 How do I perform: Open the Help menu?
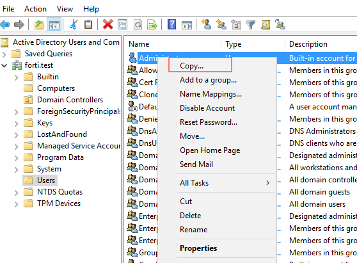pyautogui.click(x=91, y=9)
